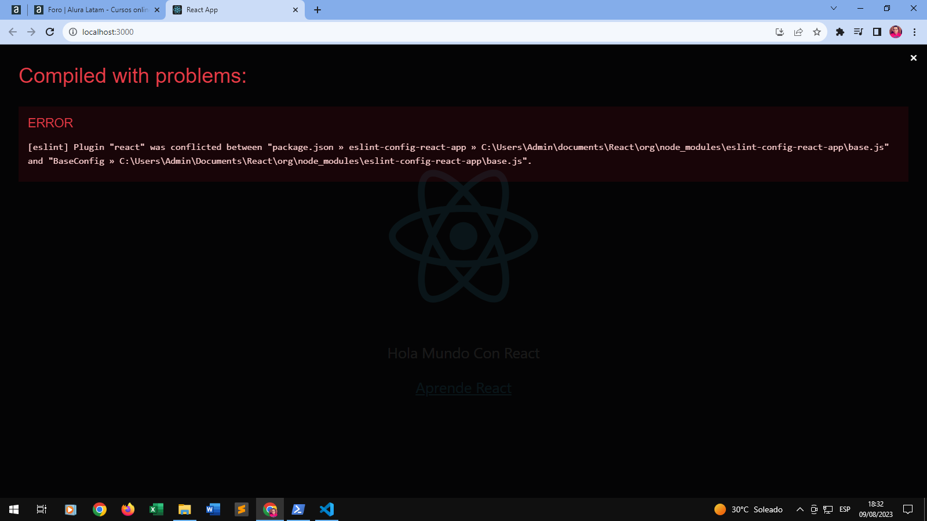Open a new browser tab

click(x=317, y=10)
